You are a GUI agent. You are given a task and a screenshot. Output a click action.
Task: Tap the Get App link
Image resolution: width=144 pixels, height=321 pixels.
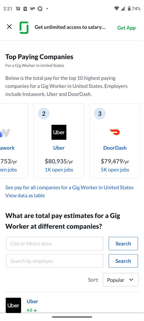(x=126, y=28)
